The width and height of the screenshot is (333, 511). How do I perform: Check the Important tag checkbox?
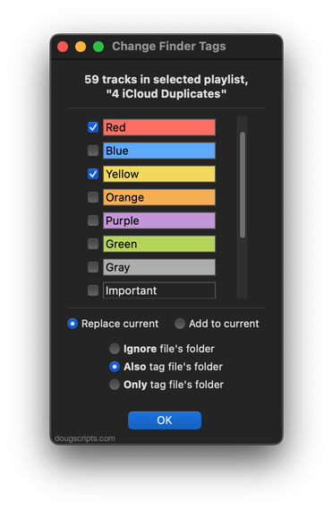pyautogui.click(x=93, y=290)
